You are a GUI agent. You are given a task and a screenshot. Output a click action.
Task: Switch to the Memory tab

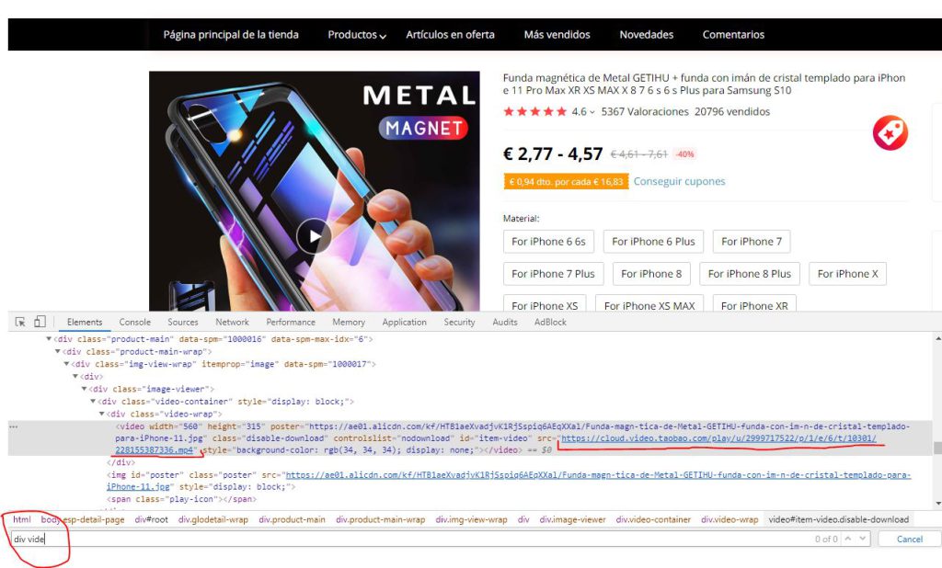(349, 322)
